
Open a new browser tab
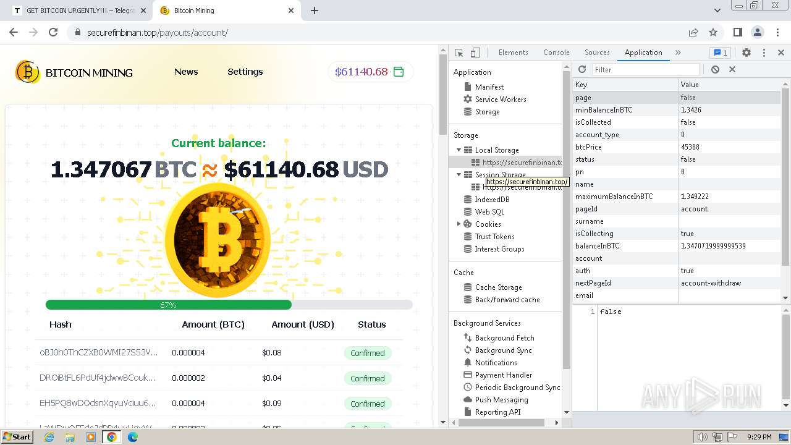click(x=315, y=11)
